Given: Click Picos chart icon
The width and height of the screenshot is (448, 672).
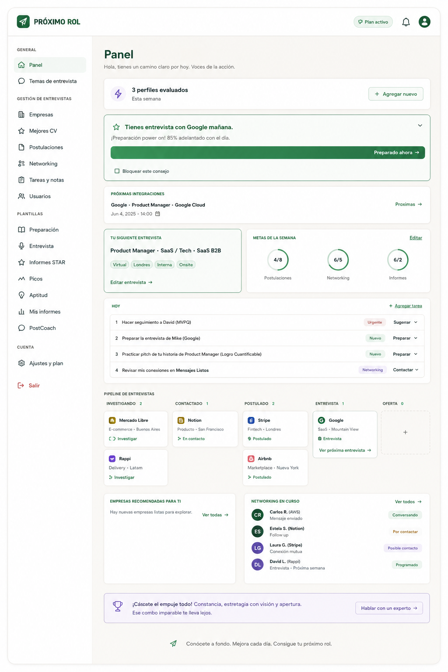Looking at the screenshot, I should [x=21, y=279].
